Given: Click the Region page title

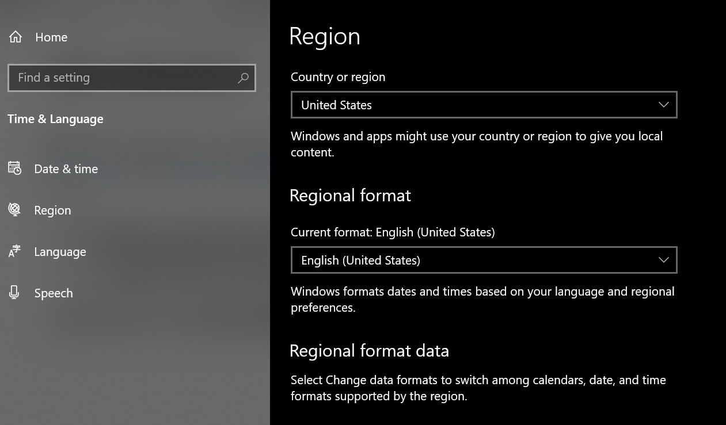Looking at the screenshot, I should [325, 36].
